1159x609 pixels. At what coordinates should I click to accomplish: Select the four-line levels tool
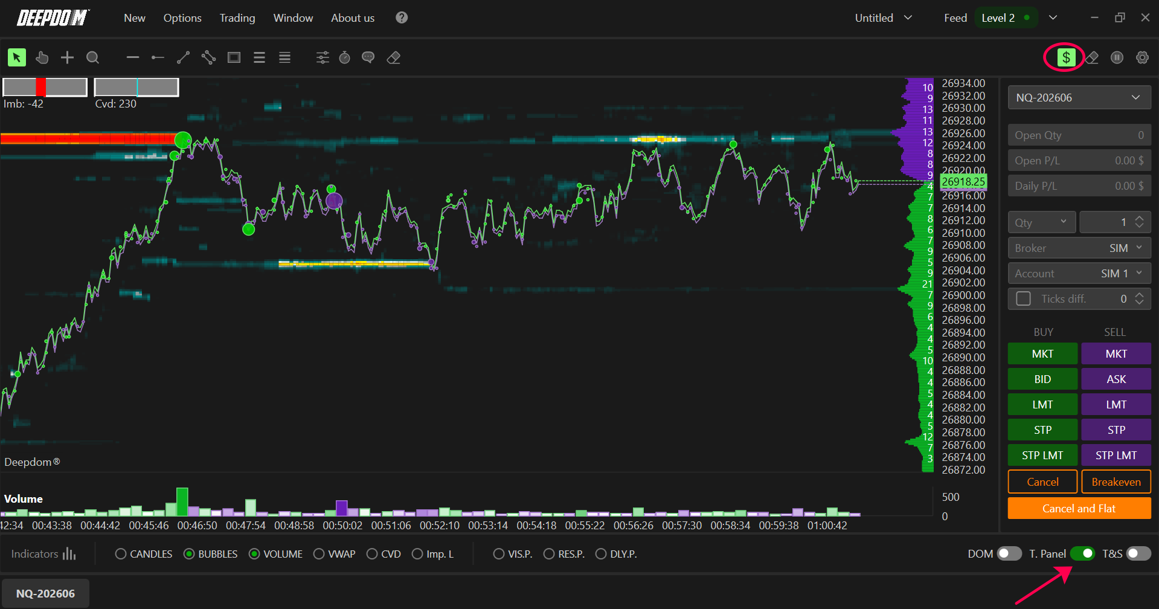pyautogui.click(x=284, y=57)
